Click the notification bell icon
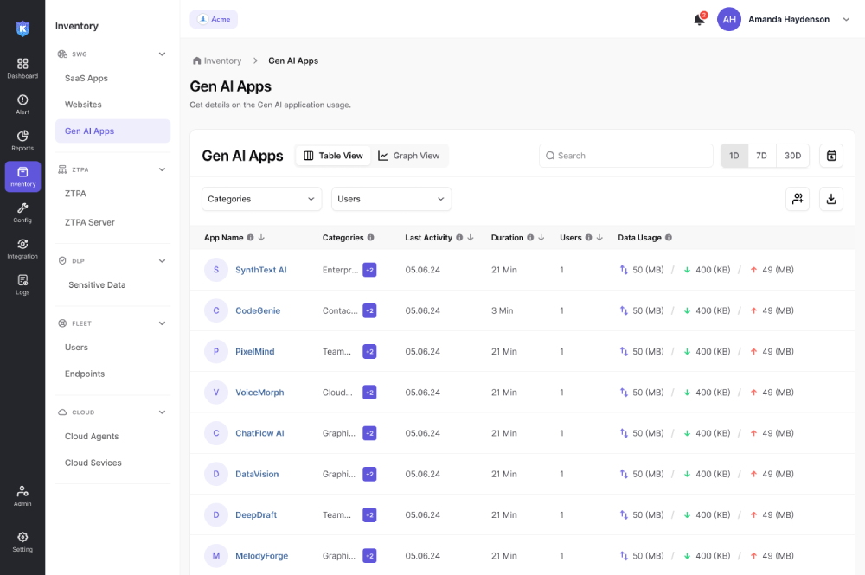 [x=699, y=20]
